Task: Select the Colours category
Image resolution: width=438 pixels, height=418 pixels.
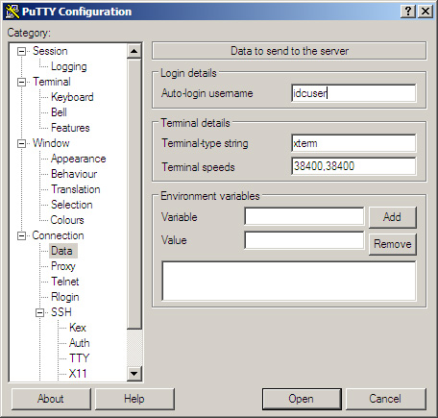Action: pyautogui.click(x=67, y=220)
